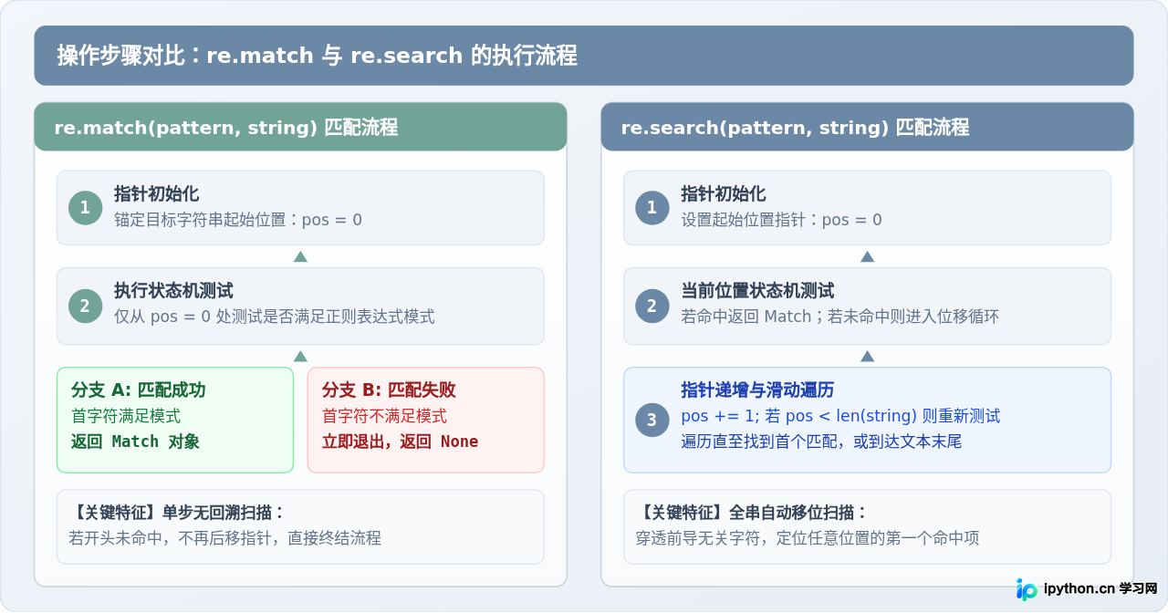Select "【关键特征】单步无回溯扫描：" heading

[x=177, y=513]
